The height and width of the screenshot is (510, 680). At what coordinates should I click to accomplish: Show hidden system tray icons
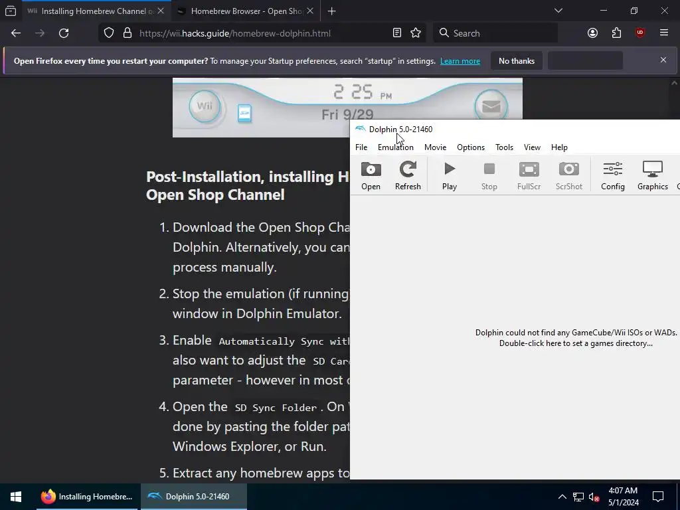[x=562, y=497]
